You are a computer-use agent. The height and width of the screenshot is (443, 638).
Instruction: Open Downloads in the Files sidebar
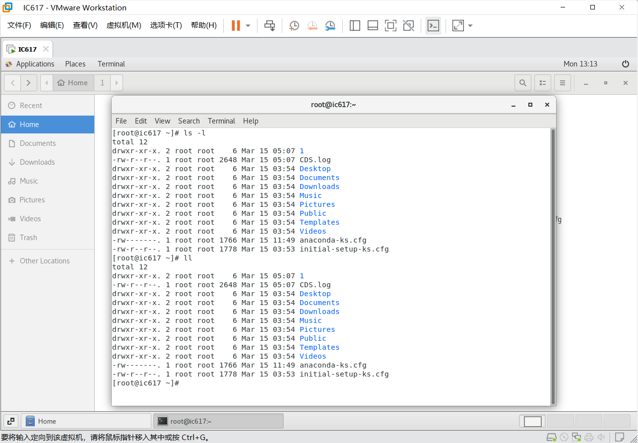(x=47, y=162)
